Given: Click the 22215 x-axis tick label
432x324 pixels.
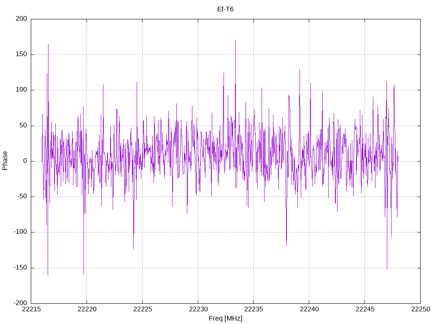Looking at the screenshot, I should [31, 309].
